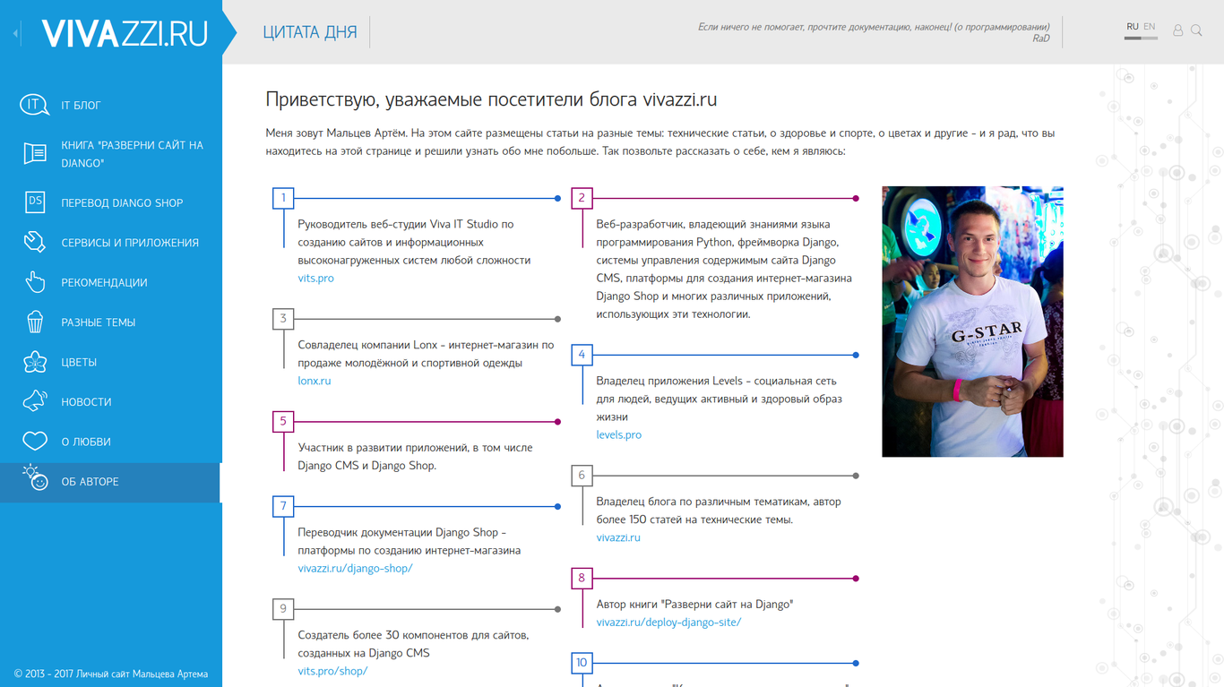Open the "Сервисы и приложения" menu item
The width and height of the screenshot is (1224, 687).
[x=129, y=243]
